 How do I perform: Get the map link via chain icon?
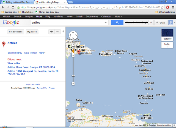coord(57,32)
